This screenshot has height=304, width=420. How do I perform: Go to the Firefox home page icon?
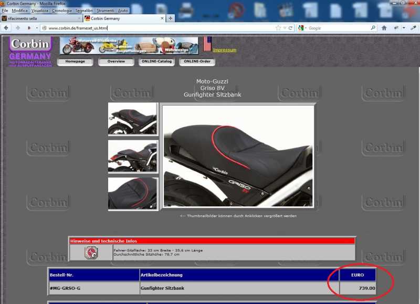coord(384,28)
